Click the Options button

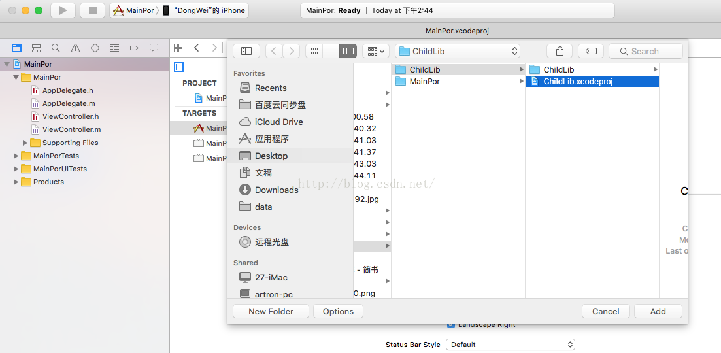coord(338,311)
